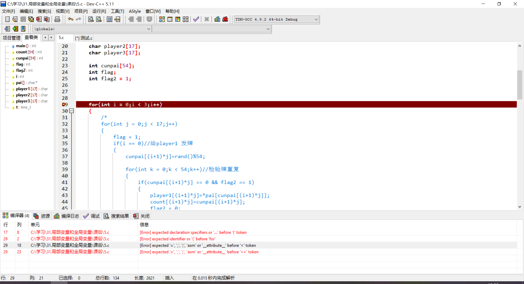Click the Print toolbar icon
The image size is (524, 284).
tap(57, 19)
